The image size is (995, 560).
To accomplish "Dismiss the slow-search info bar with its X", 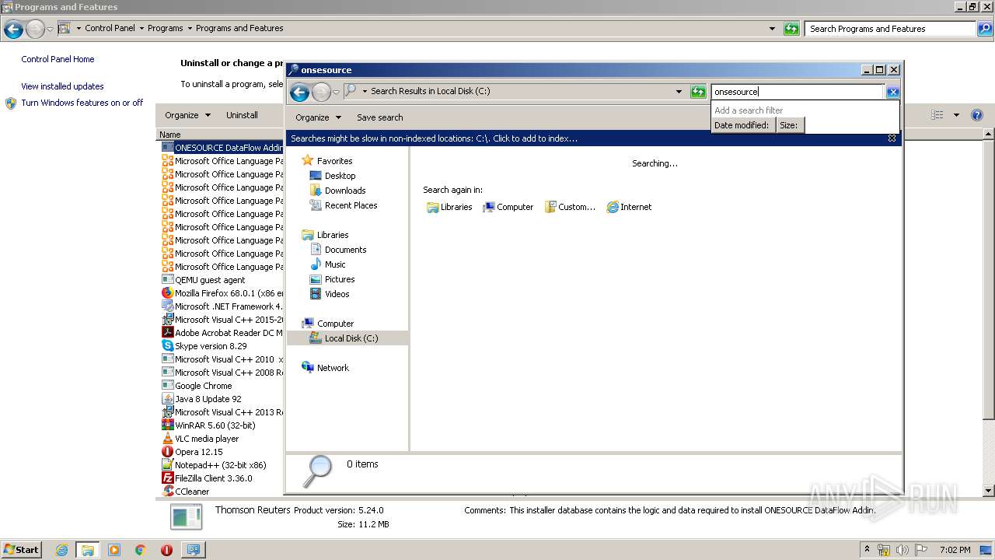I will pos(892,138).
